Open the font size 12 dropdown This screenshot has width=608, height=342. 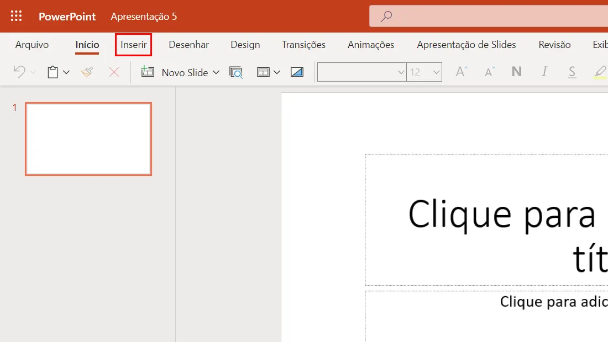tap(424, 72)
